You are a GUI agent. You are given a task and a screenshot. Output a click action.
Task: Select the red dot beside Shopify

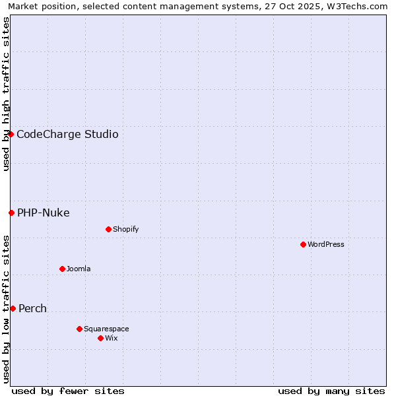coord(108,229)
